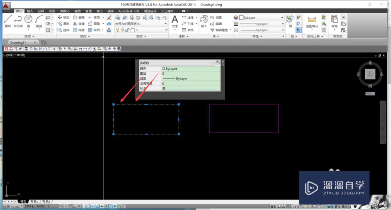Switch to the Autodesk 360 tab
This screenshot has height=210, width=391.
point(129,11)
